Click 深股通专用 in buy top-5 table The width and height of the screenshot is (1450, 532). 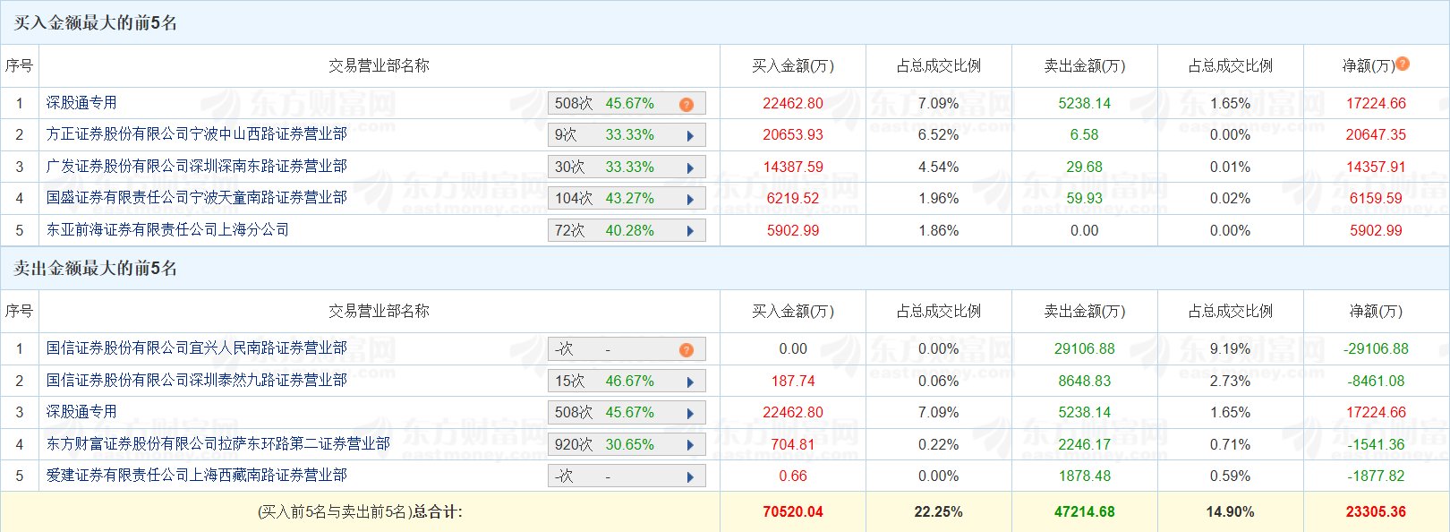pyautogui.click(x=81, y=103)
